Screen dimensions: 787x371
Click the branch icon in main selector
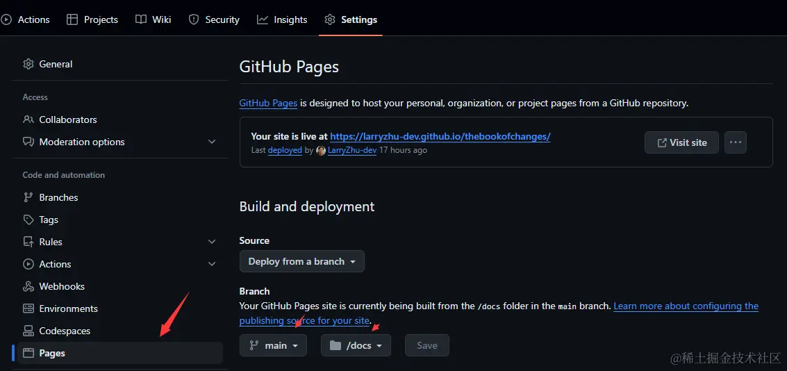coord(254,345)
